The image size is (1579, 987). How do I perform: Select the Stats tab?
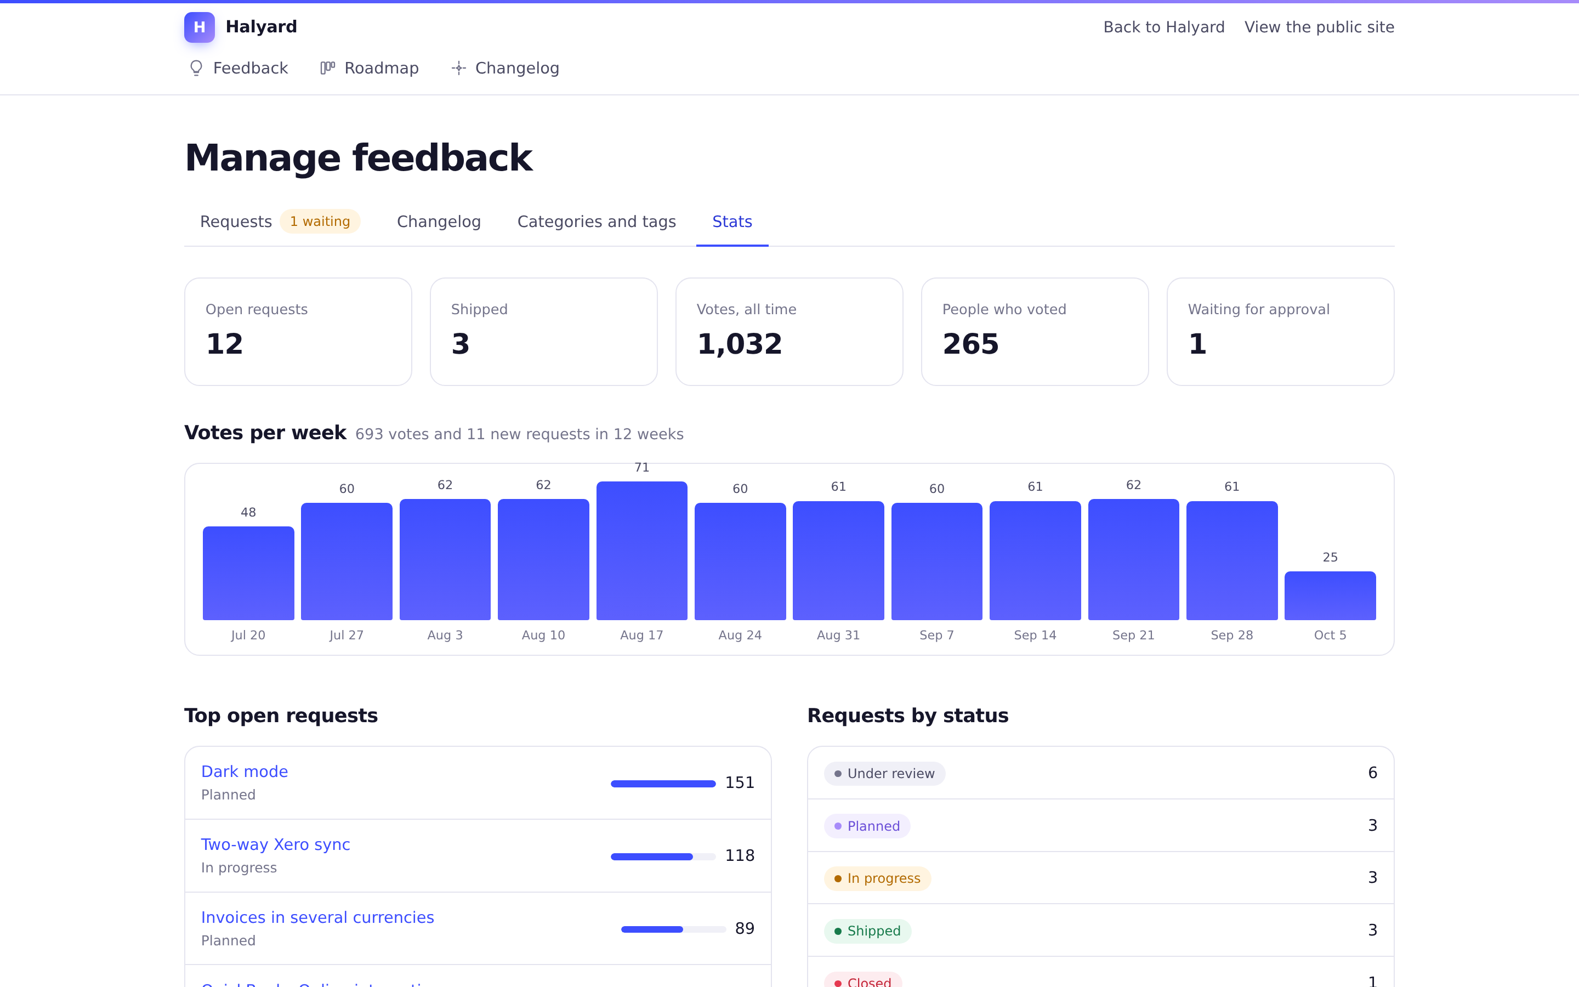pyautogui.click(x=732, y=222)
